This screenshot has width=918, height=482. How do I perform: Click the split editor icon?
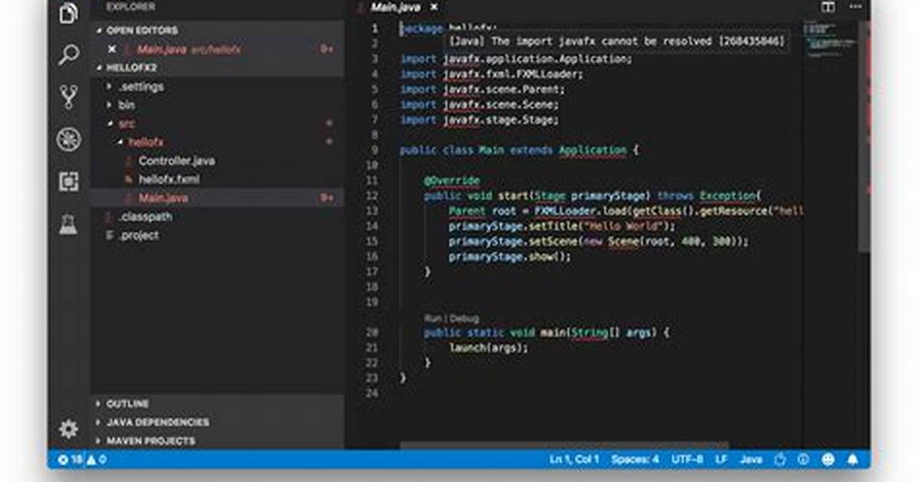[x=828, y=7]
